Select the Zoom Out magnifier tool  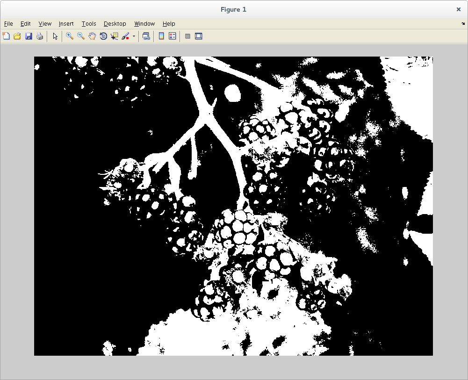81,36
